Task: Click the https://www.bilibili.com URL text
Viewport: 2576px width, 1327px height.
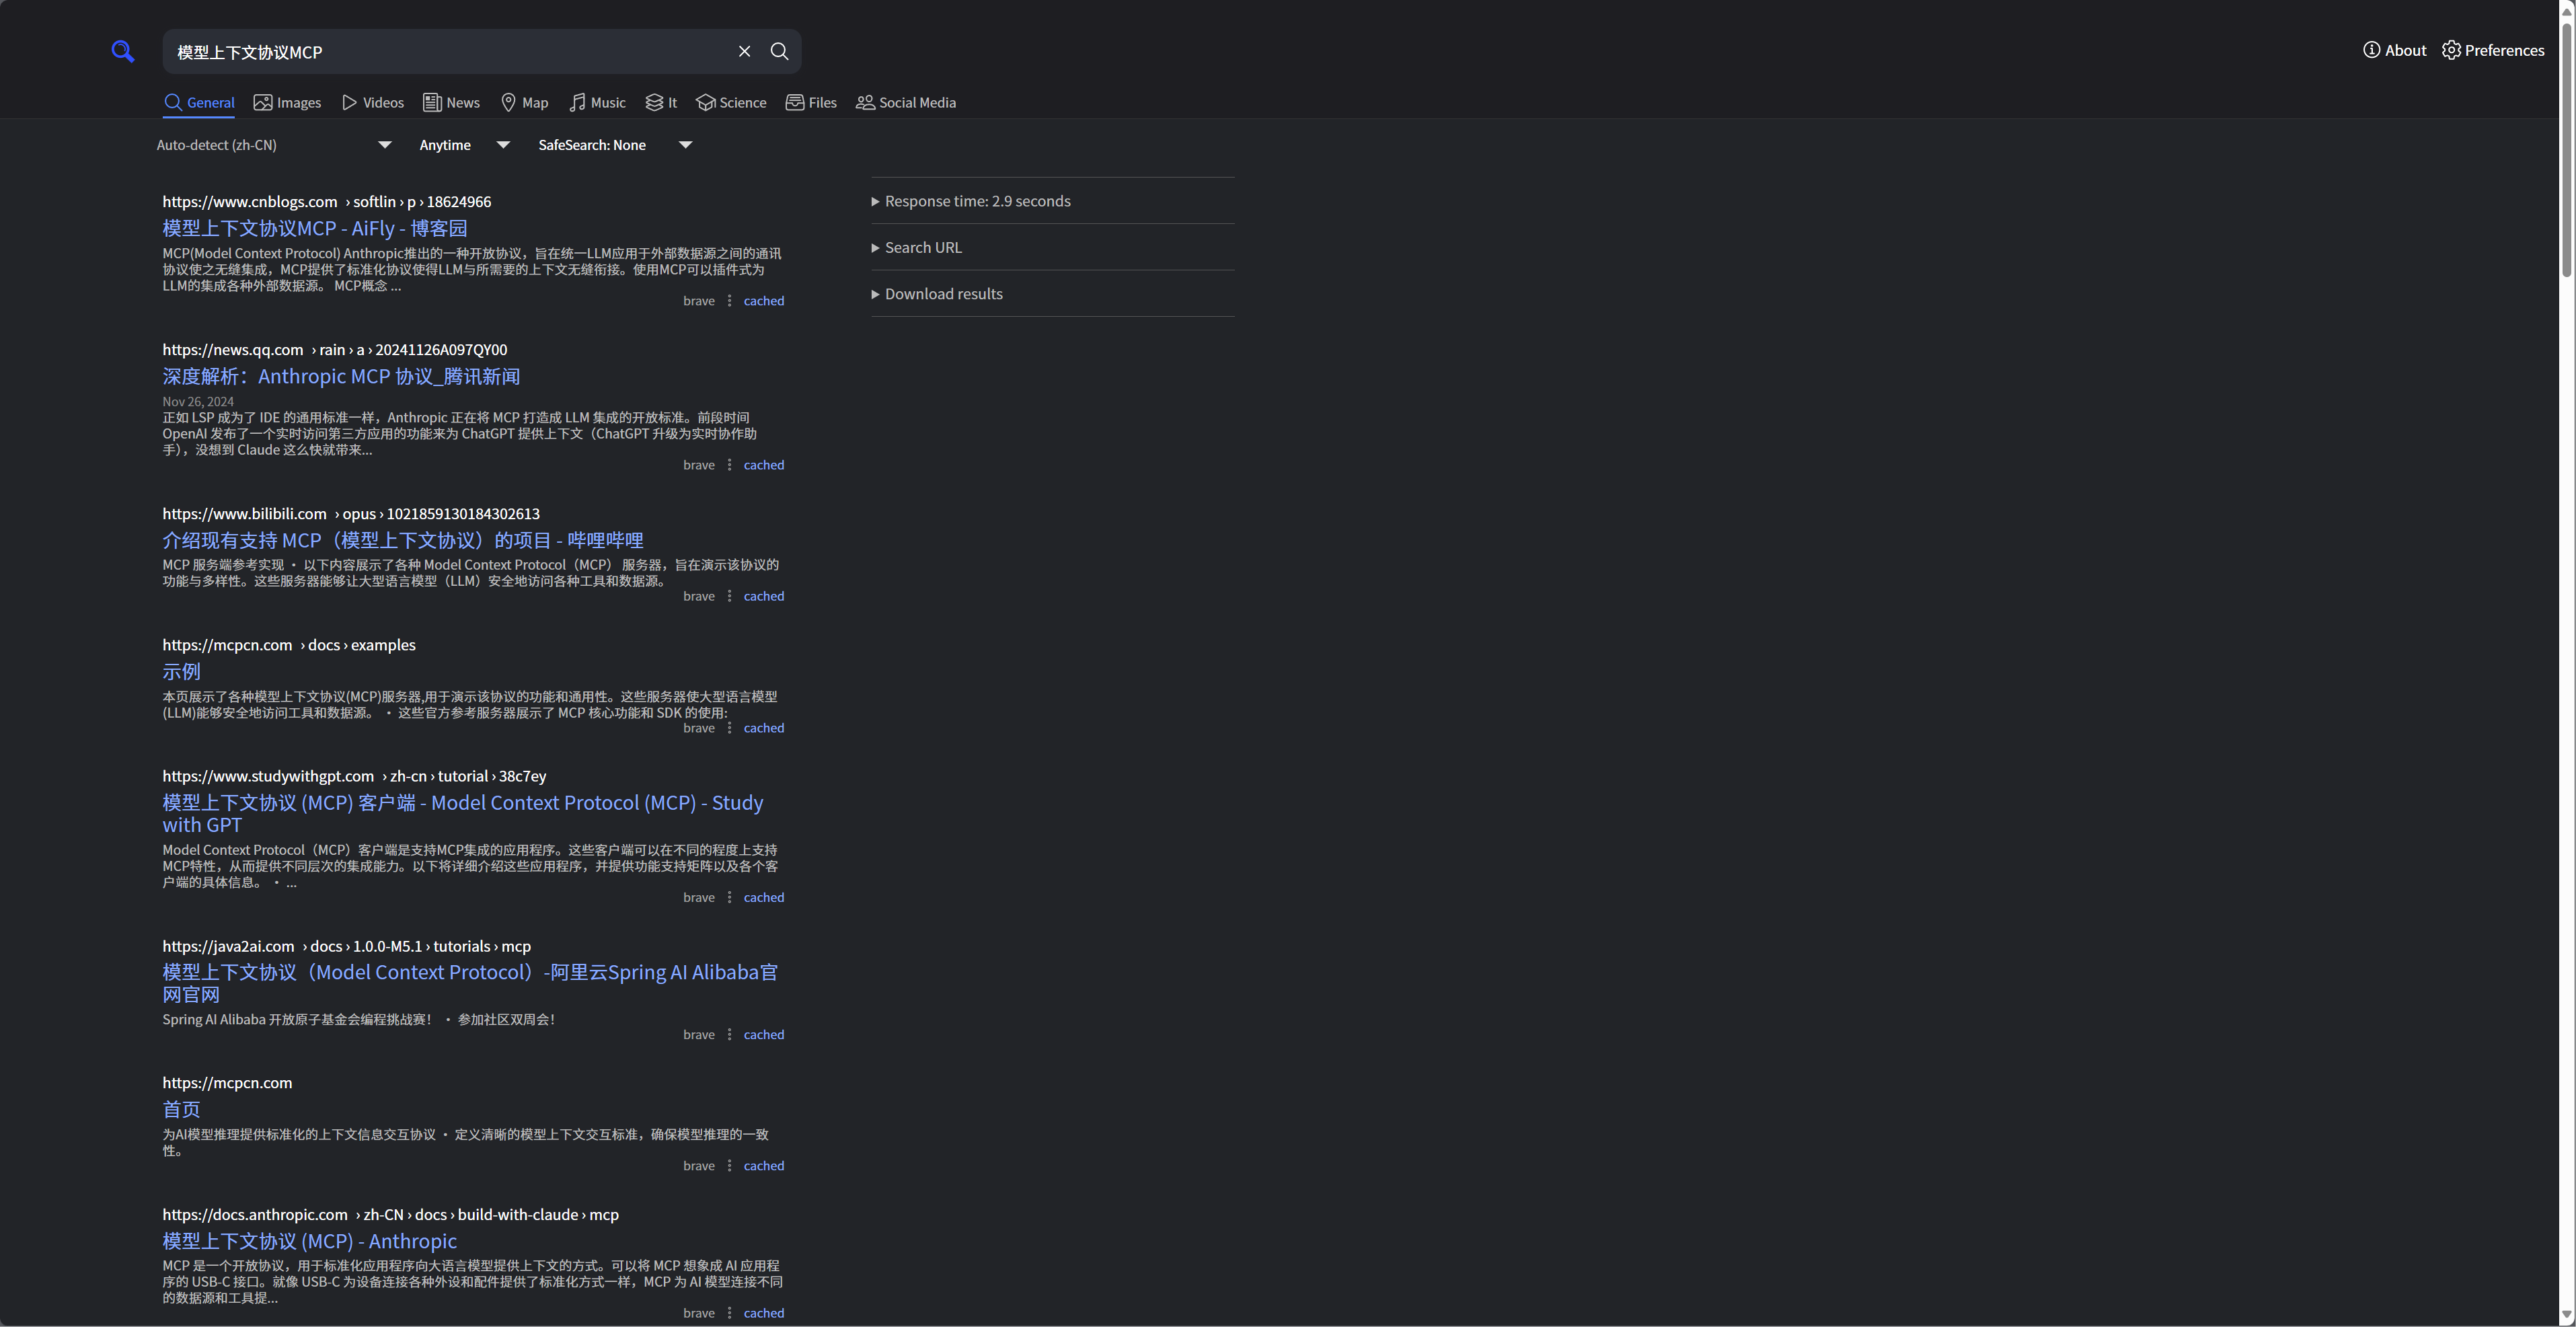Action: click(245, 513)
